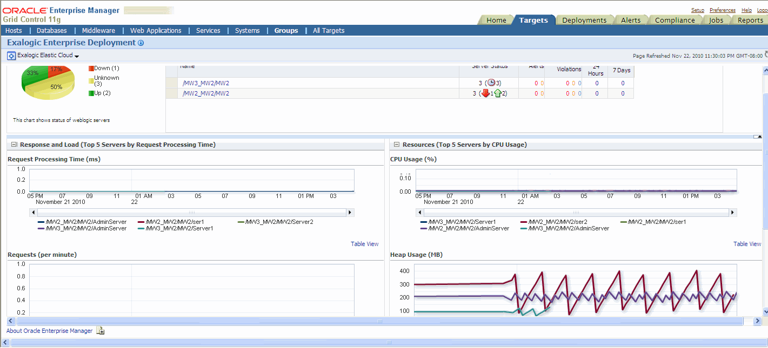Switch to the Deployments tab

point(584,20)
